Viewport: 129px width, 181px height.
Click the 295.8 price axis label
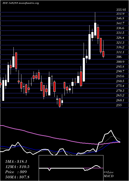tap(120, 67)
